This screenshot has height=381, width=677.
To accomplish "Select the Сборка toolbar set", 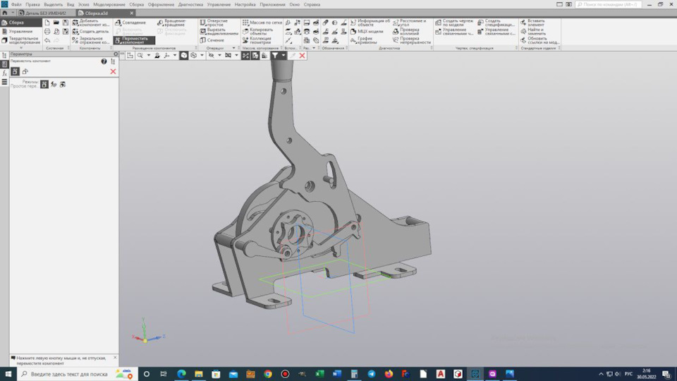I will coord(21,23).
